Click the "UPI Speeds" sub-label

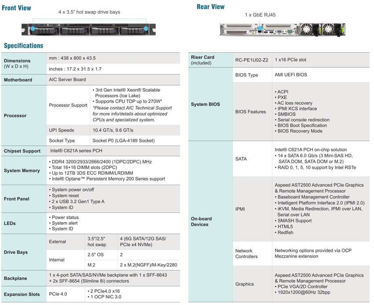(62, 130)
